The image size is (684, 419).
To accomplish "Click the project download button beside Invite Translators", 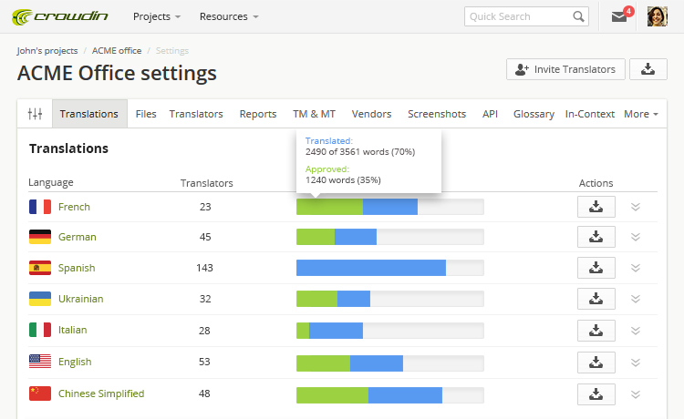I will [648, 69].
